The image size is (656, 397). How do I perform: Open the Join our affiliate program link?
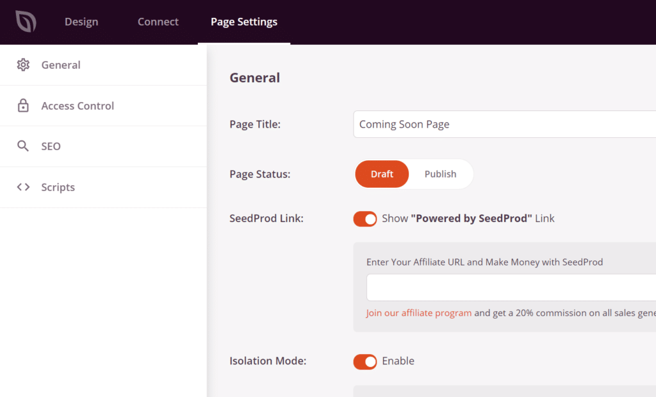click(x=419, y=312)
